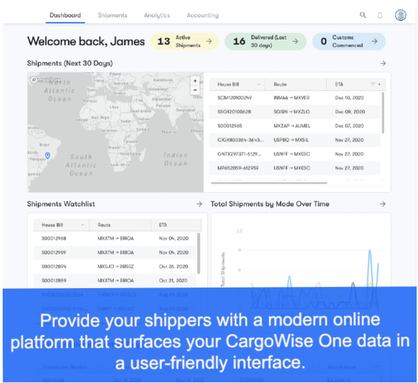Select house bill GNTX297371-6129...
The width and height of the screenshot is (418, 383).
pyautogui.click(x=239, y=154)
